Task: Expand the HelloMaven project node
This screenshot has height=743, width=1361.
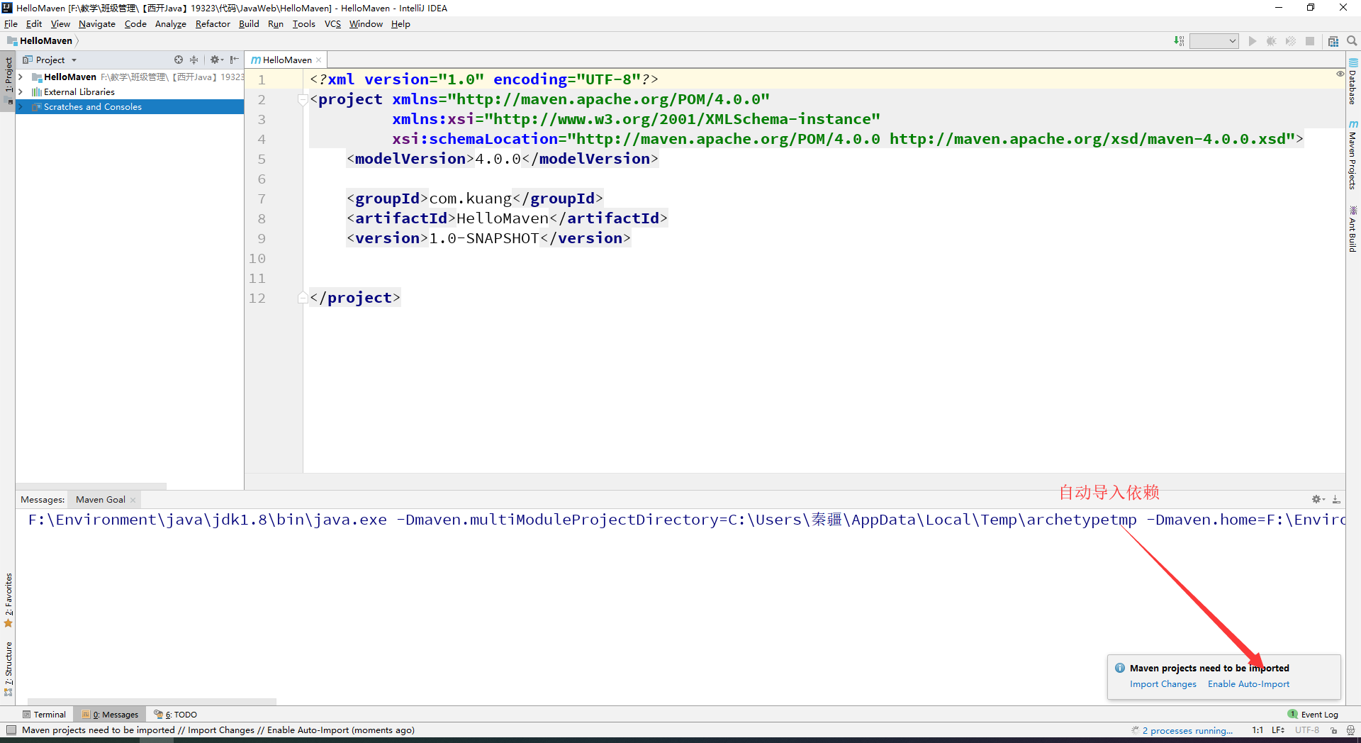Action: (21, 77)
